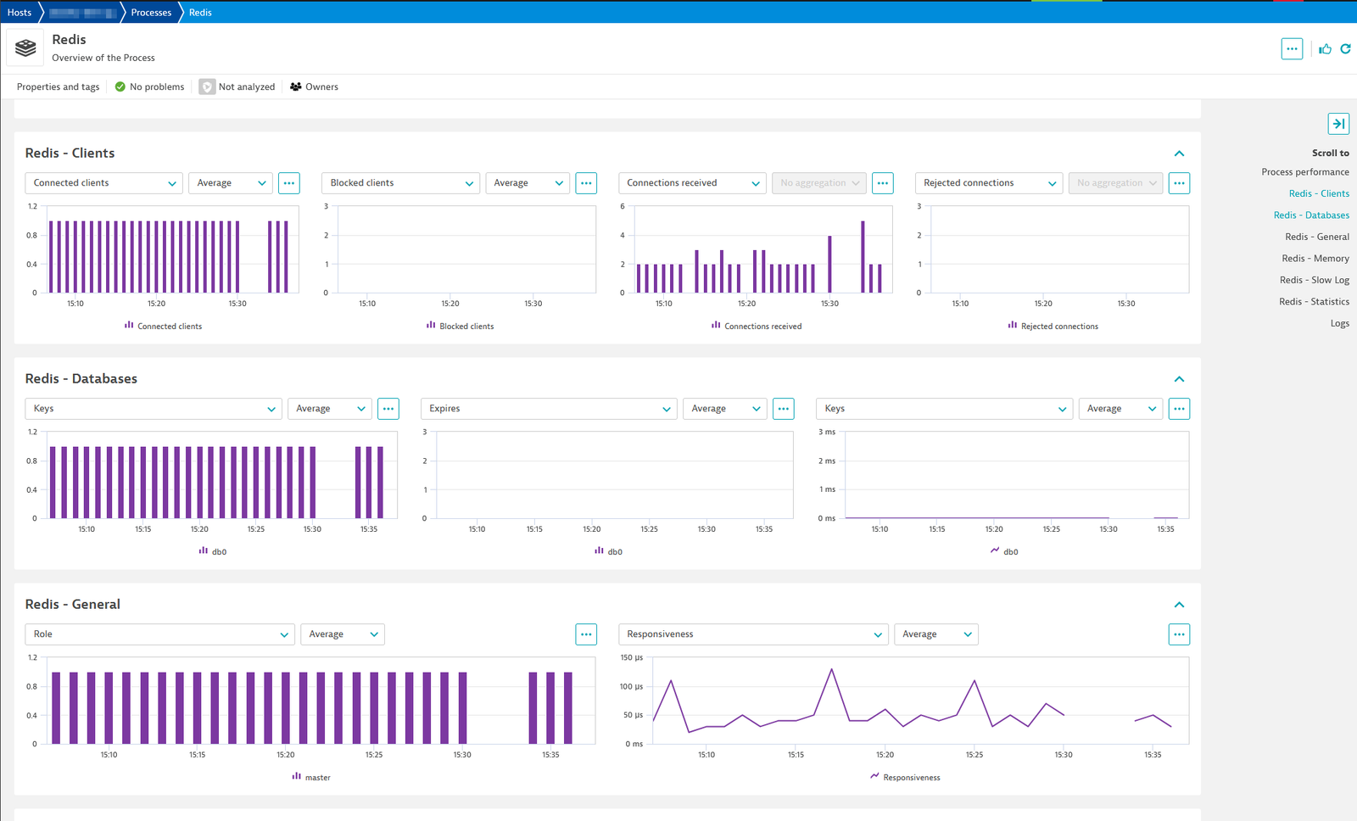Image resolution: width=1357 pixels, height=821 pixels.
Task: Toggle db0 legend under Expires chart
Action: point(608,551)
